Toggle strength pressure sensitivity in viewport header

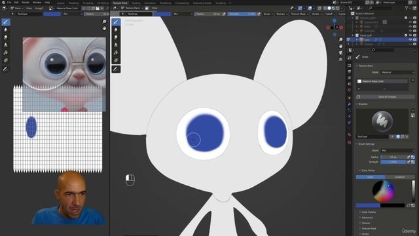pos(259,14)
